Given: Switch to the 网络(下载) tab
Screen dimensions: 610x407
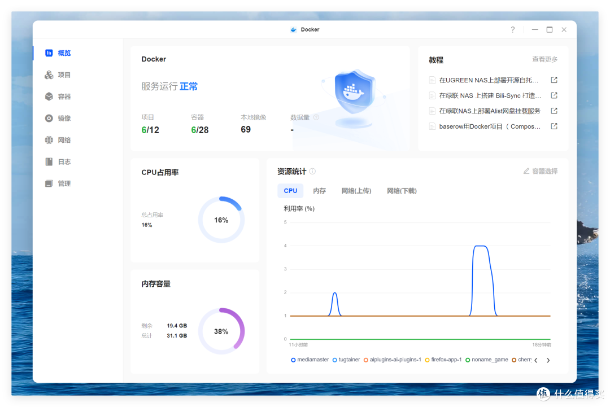Looking at the screenshot, I should click(x=402, y=191).
